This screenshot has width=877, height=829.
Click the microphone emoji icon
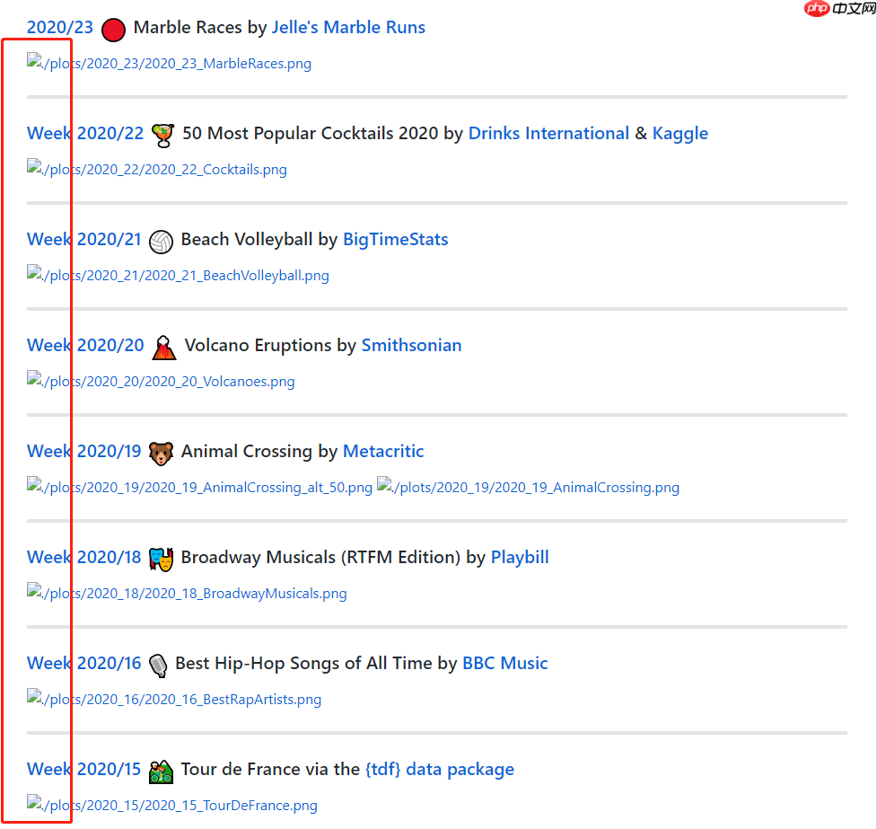158,665
